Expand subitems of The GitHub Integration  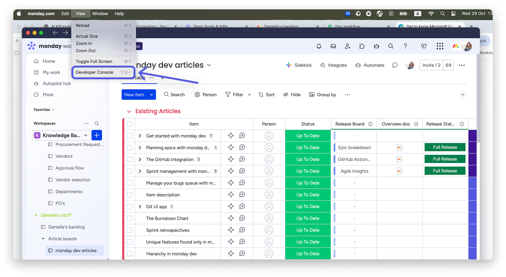click(x=140, y=159)
